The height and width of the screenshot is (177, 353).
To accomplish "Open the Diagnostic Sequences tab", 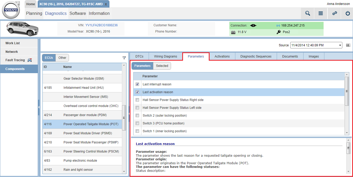I will pos(256,56).
